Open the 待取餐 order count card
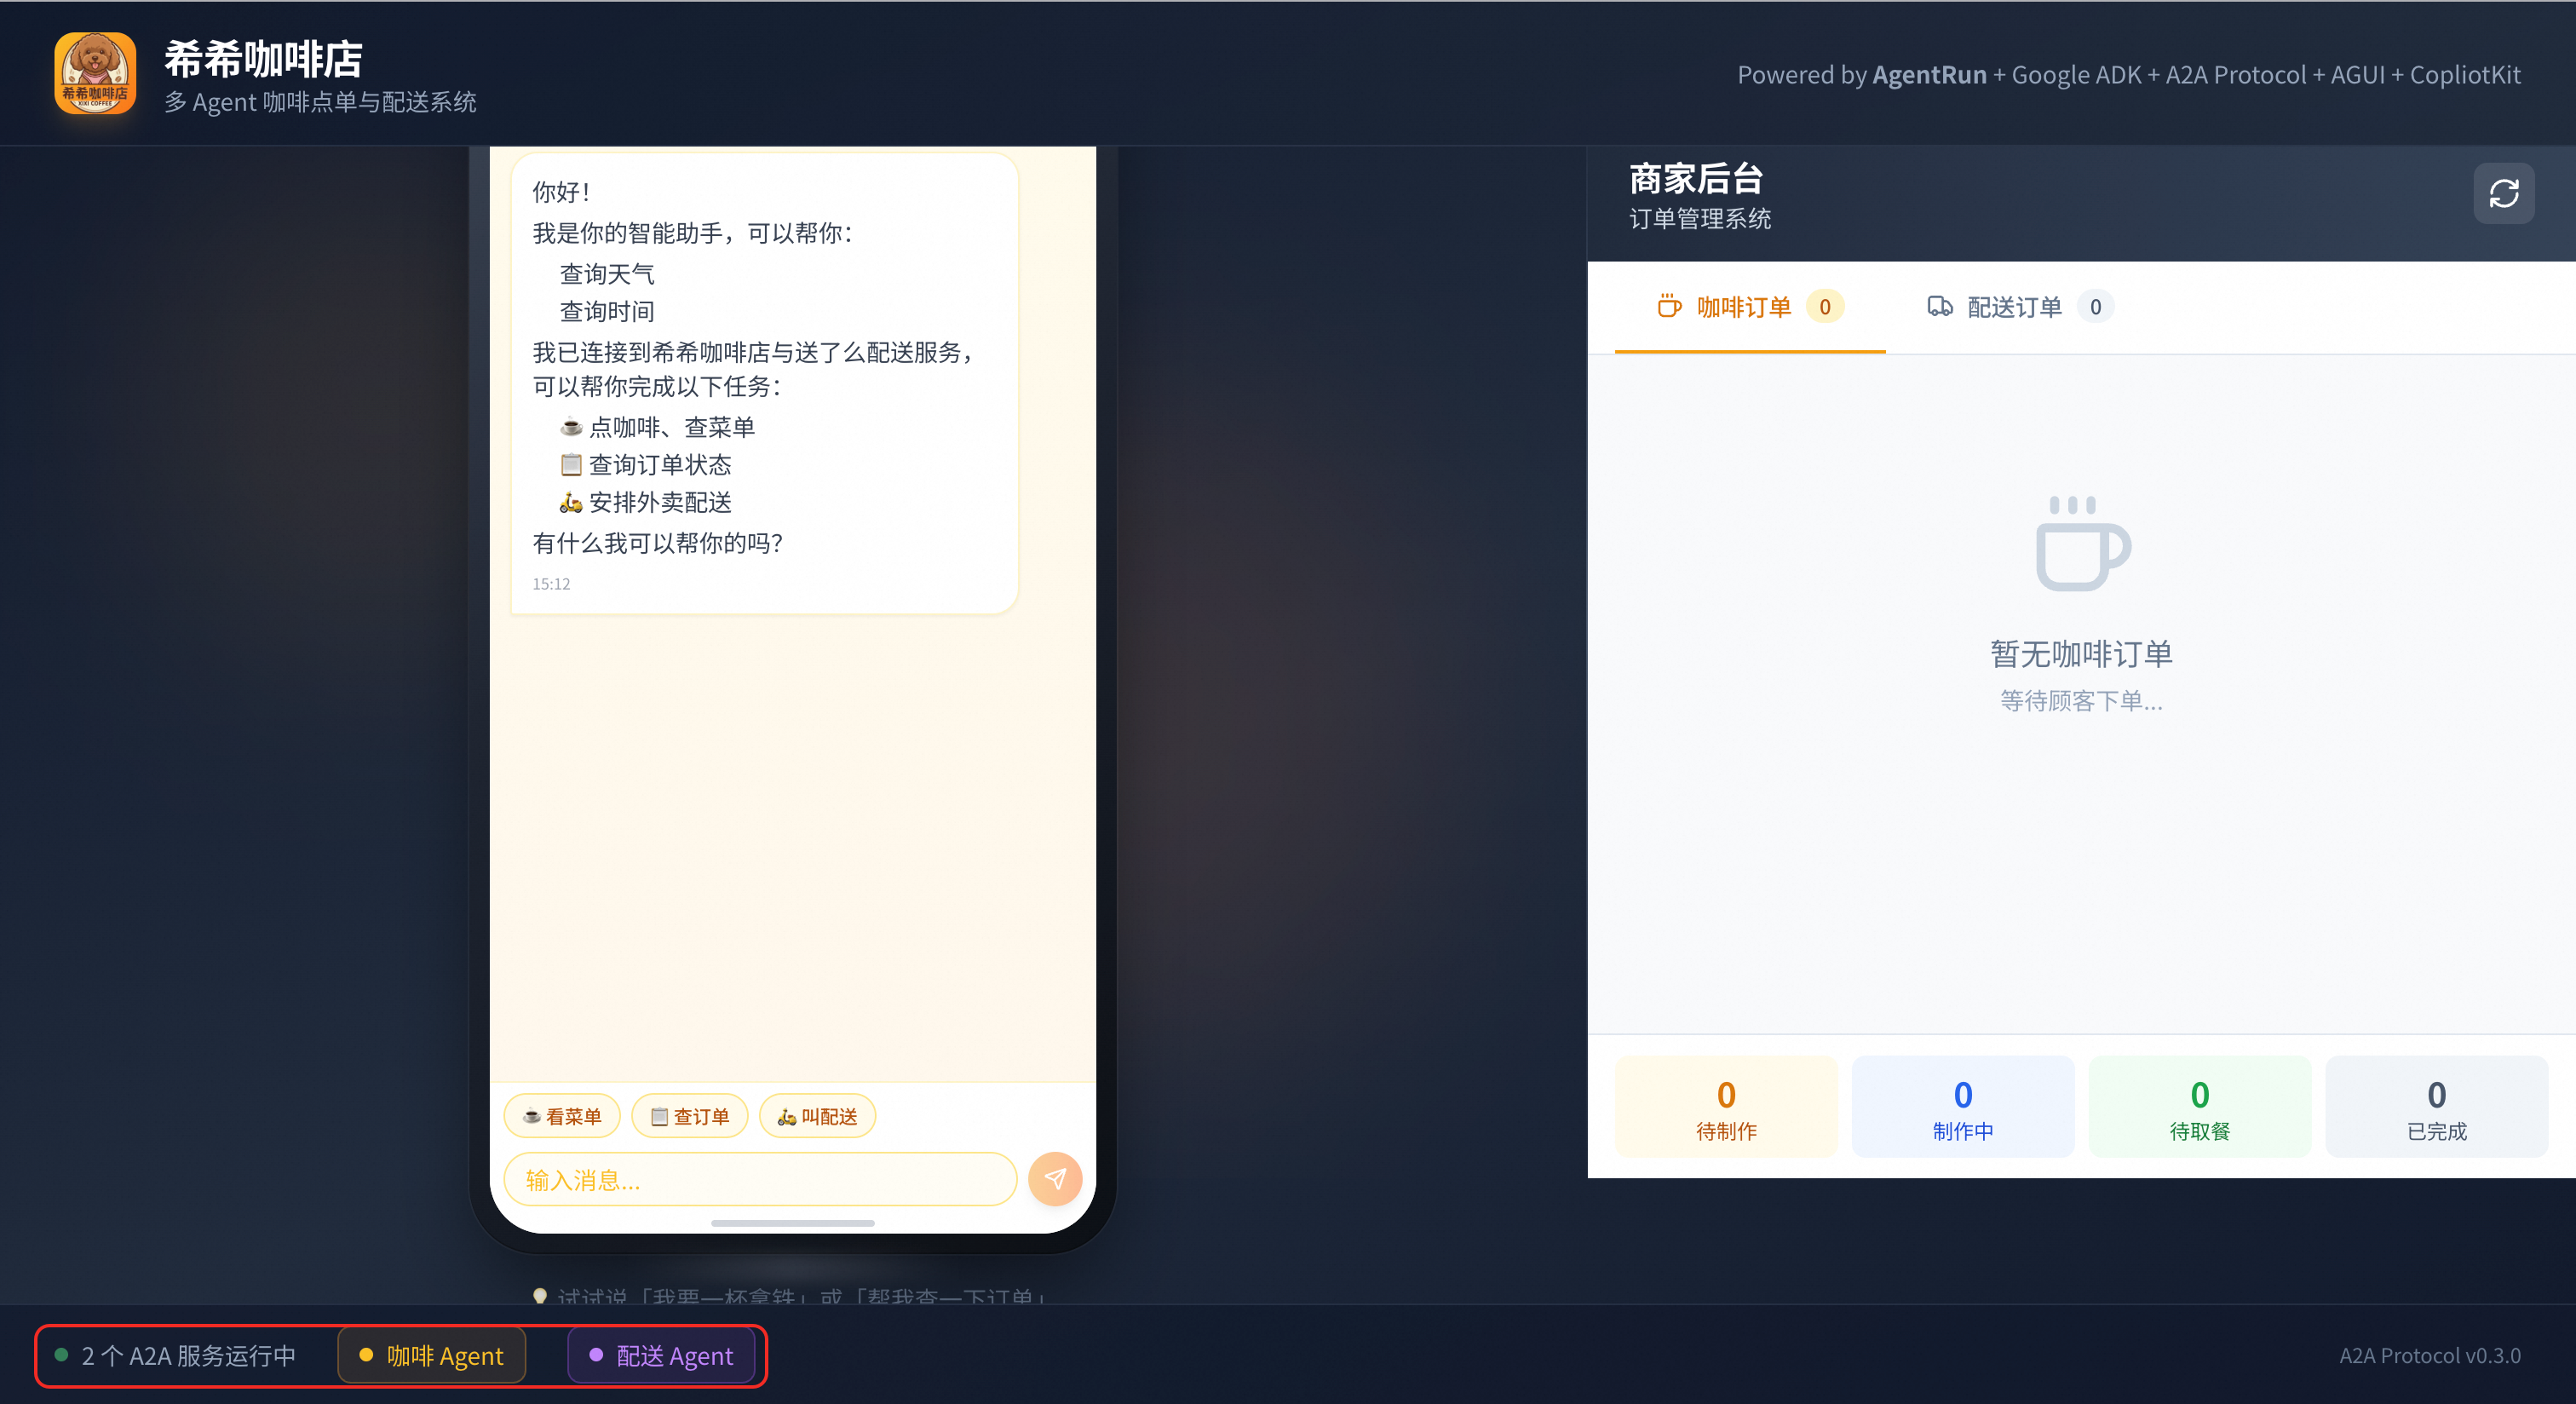This screenshot has height=1404, width=2576. [2199, 1107]
